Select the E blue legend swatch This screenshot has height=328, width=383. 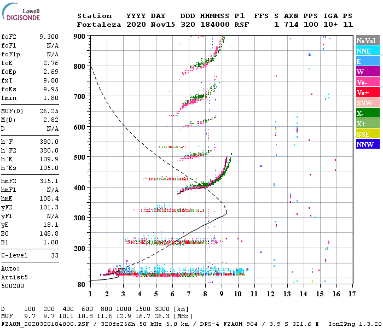point(368,61)
